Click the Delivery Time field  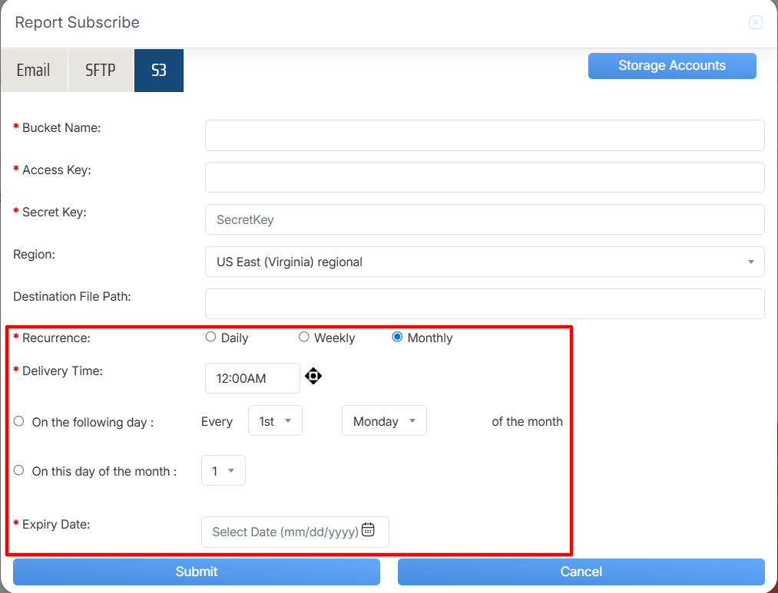point(252,378)
